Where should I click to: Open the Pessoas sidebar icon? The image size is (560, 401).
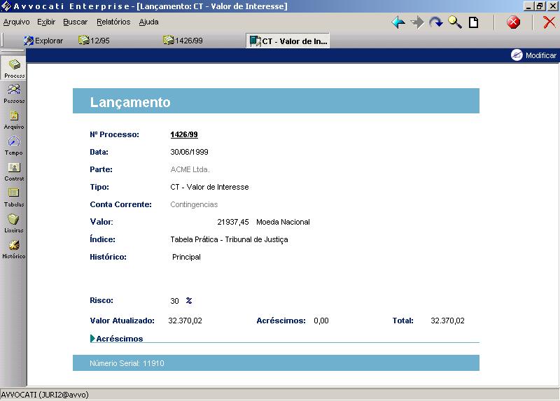pyautogui.click(x=14, y=94)
